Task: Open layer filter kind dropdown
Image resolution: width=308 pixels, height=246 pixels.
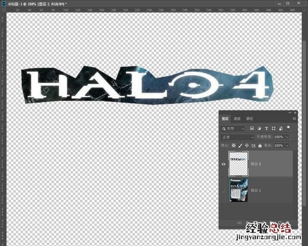Action: click(233, 129)
